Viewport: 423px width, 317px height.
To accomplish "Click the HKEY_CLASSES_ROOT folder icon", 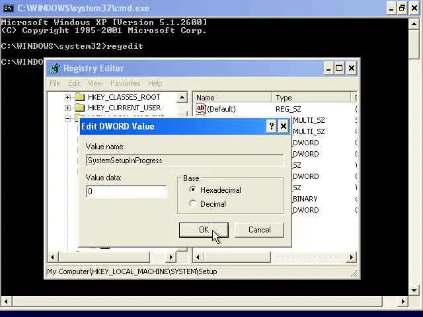I will 79,97.
